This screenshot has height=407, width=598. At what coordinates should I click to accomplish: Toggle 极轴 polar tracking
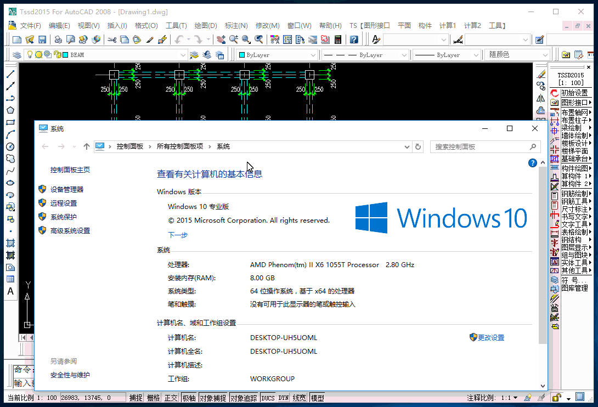[x=189, y=398]
